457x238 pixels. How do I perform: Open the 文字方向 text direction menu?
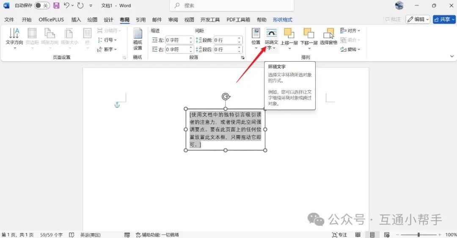point(14,39)
